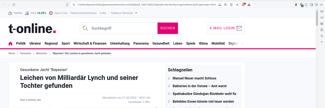
Task: Open the wallet icon in the toolbar
Action: [316, 5]
